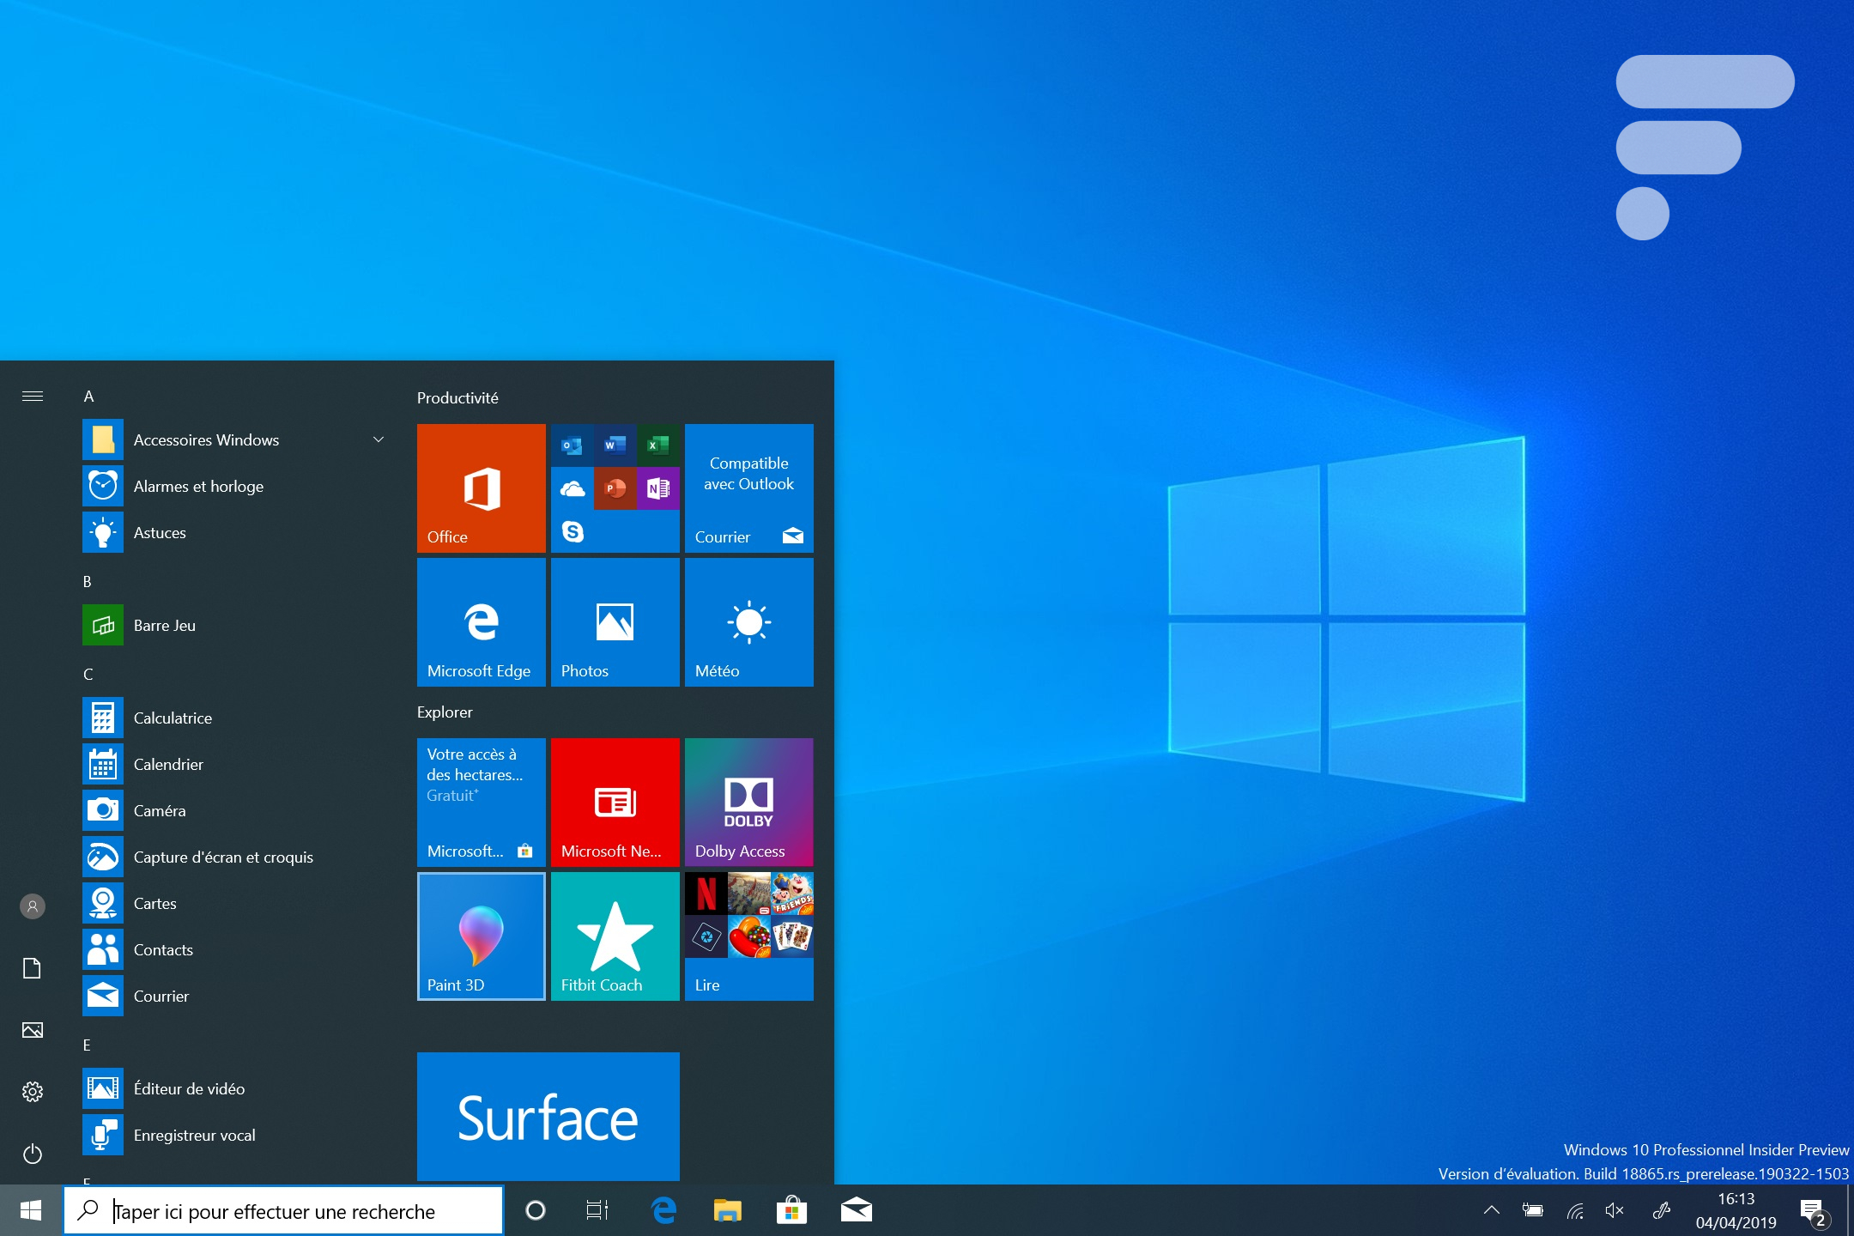Click the letter A section header
Screen dimensions: 1854x1236
88,397
